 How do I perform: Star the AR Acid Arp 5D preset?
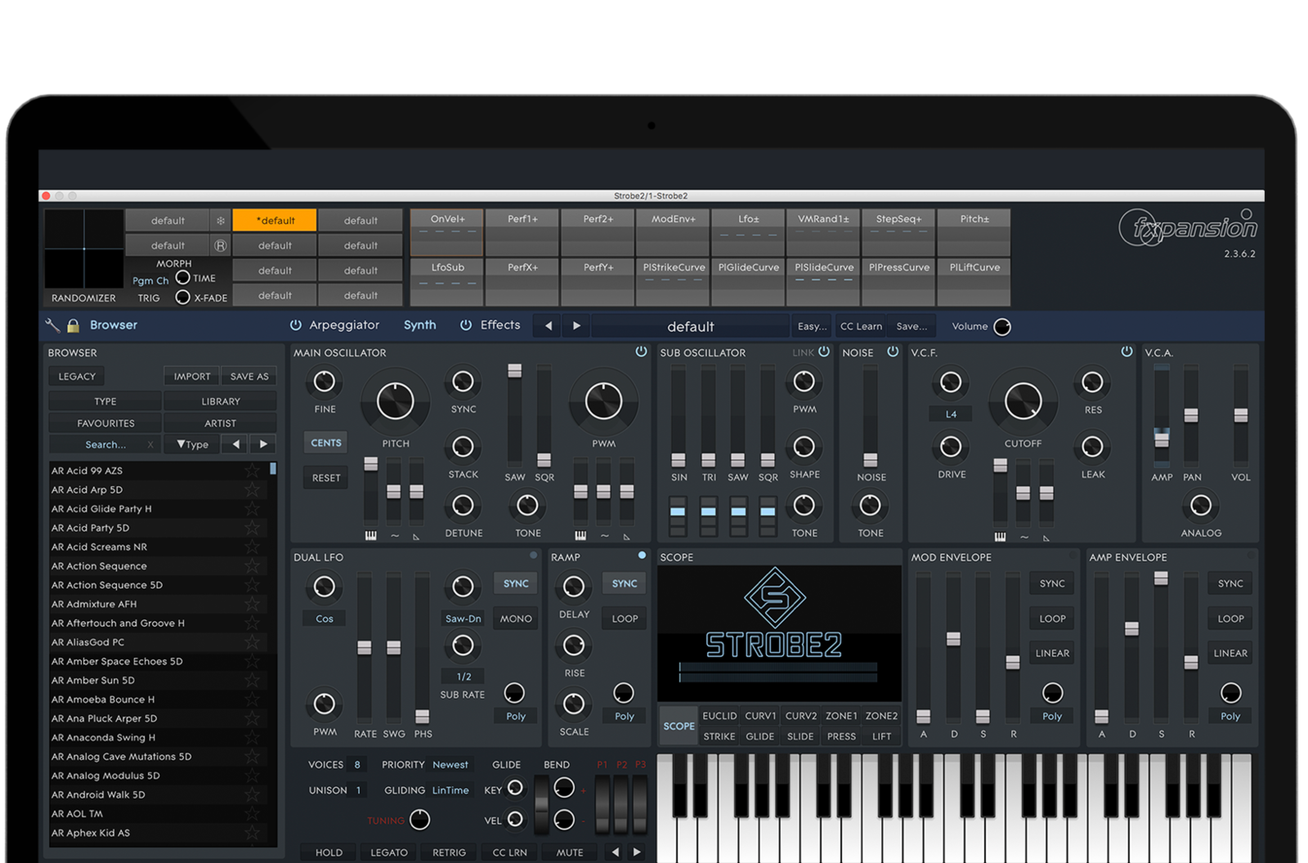click(252, 489)
